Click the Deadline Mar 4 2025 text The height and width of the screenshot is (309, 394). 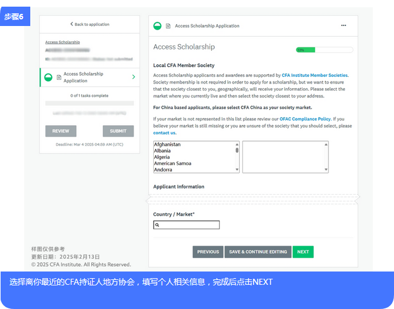[90, 145]
